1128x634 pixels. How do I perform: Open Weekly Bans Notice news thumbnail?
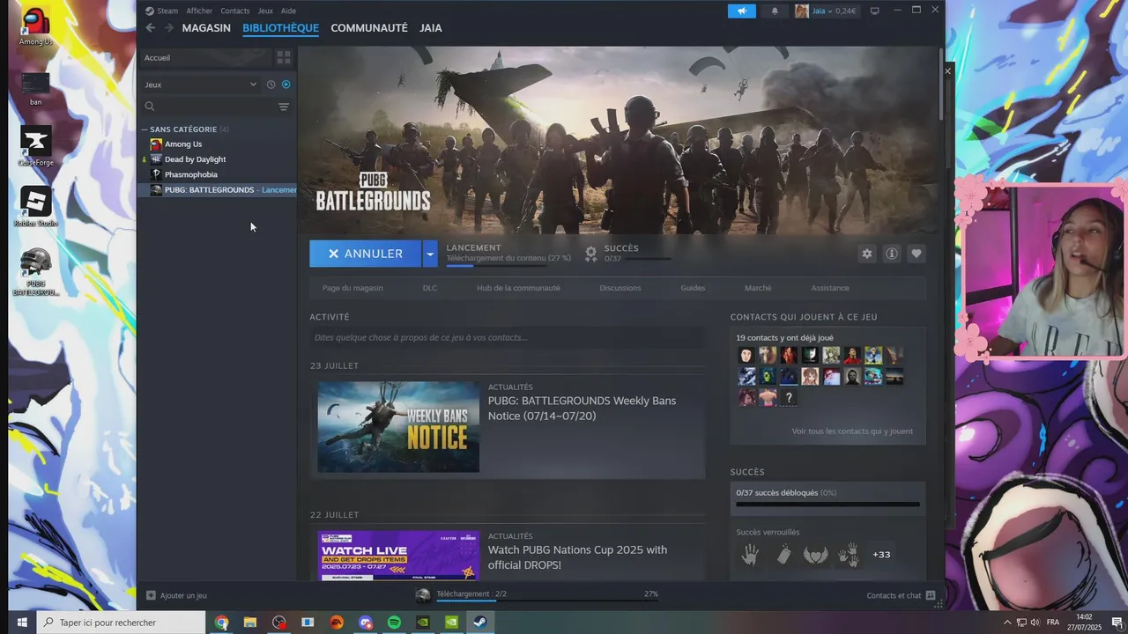click(398, 427)
